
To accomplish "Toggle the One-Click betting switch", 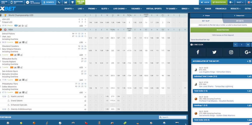I will pos(192,45).
